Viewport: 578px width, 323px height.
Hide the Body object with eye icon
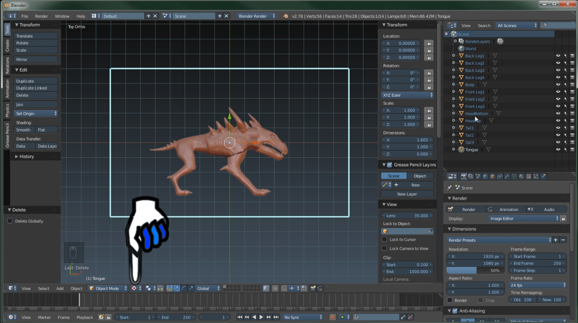[558, 85]
